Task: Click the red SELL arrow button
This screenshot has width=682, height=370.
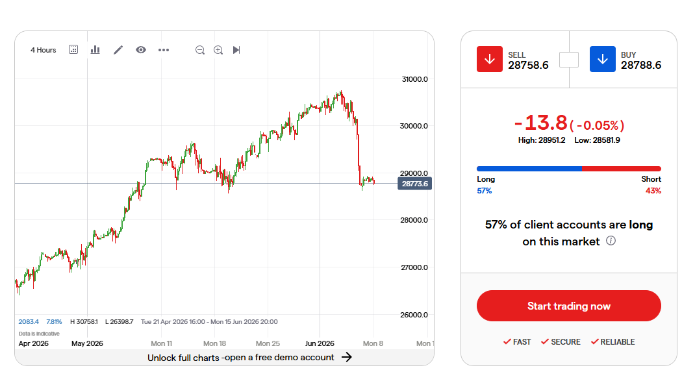Action: click(x=490, y=59)
